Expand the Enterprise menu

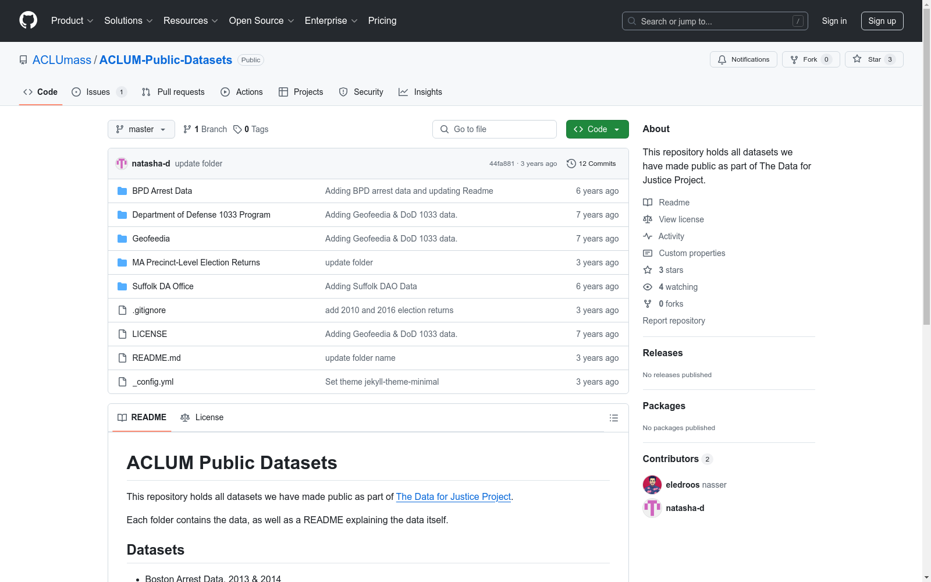331,20
